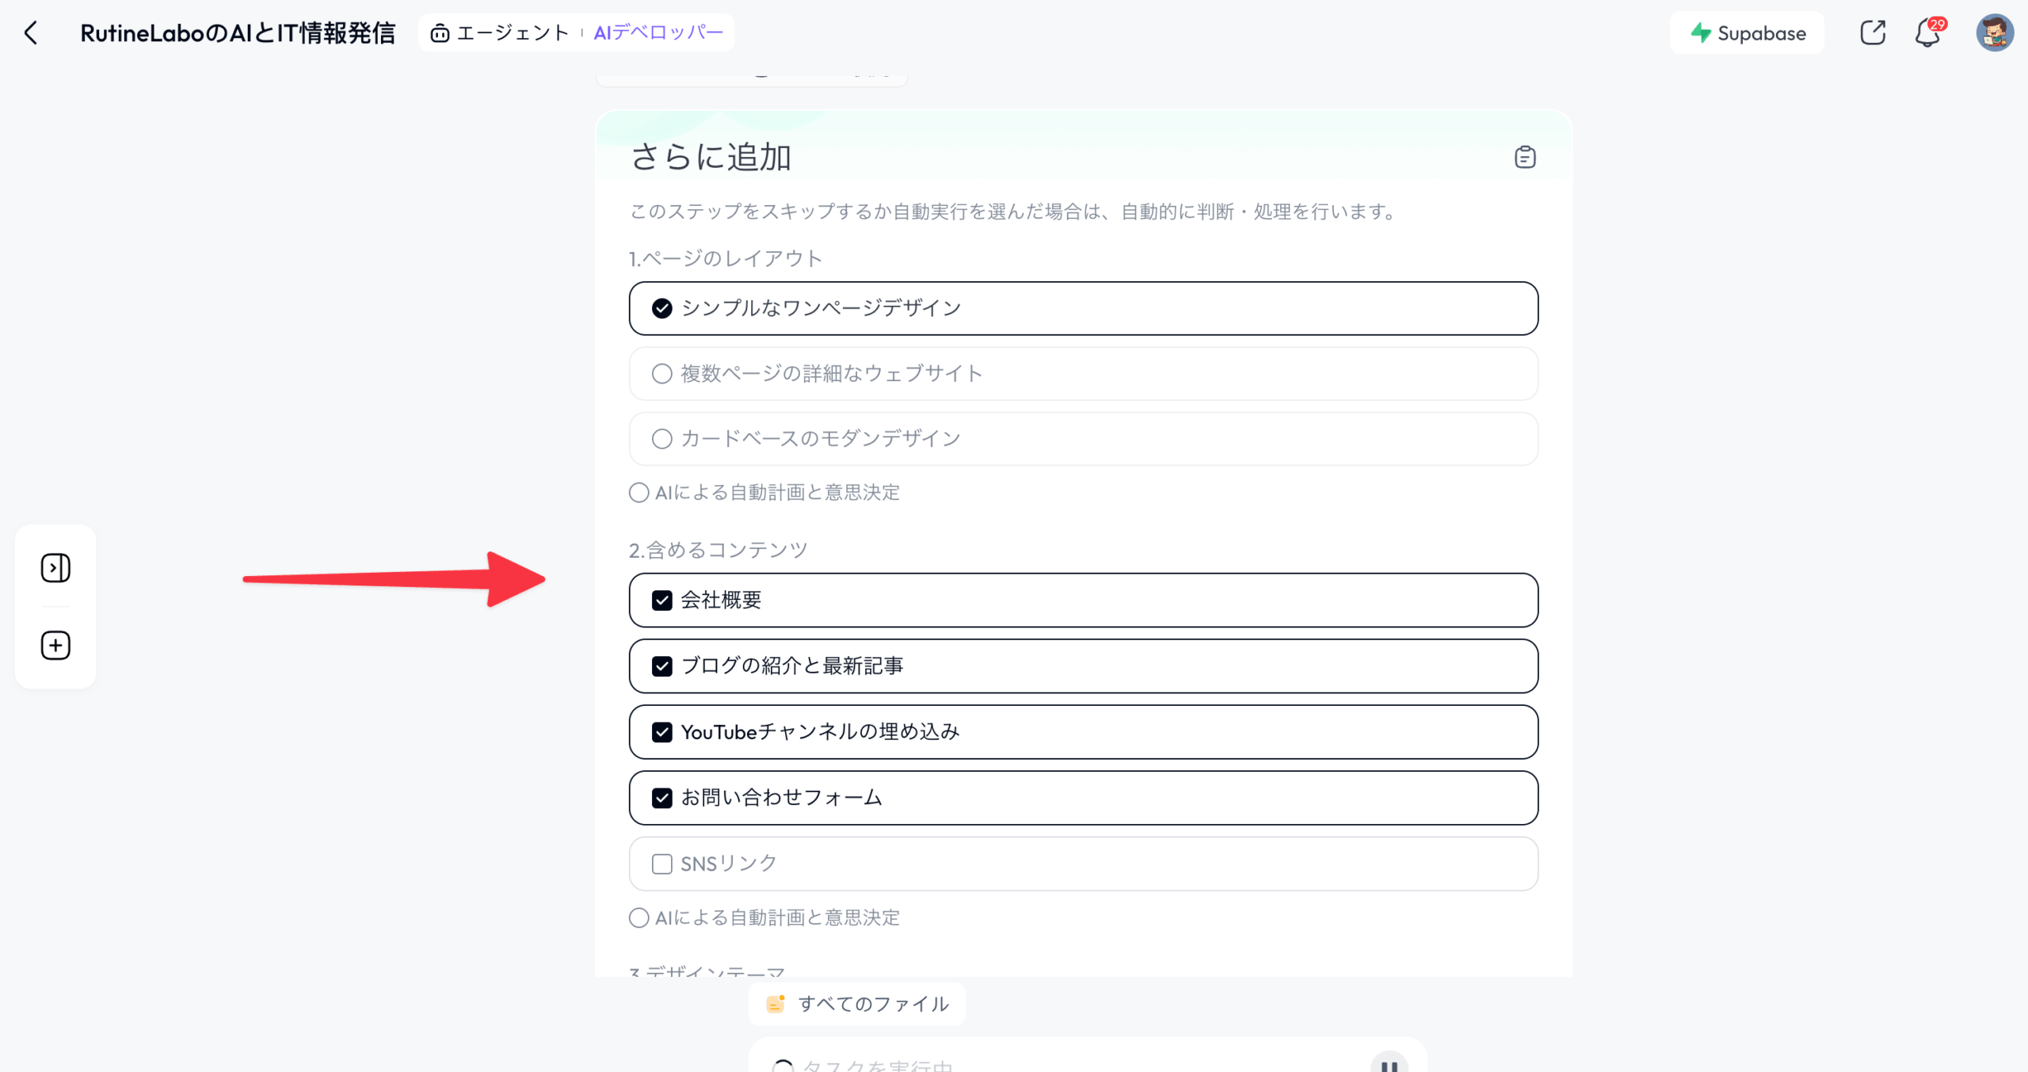Click the Supabase lightning icon

pos(1700,32)
